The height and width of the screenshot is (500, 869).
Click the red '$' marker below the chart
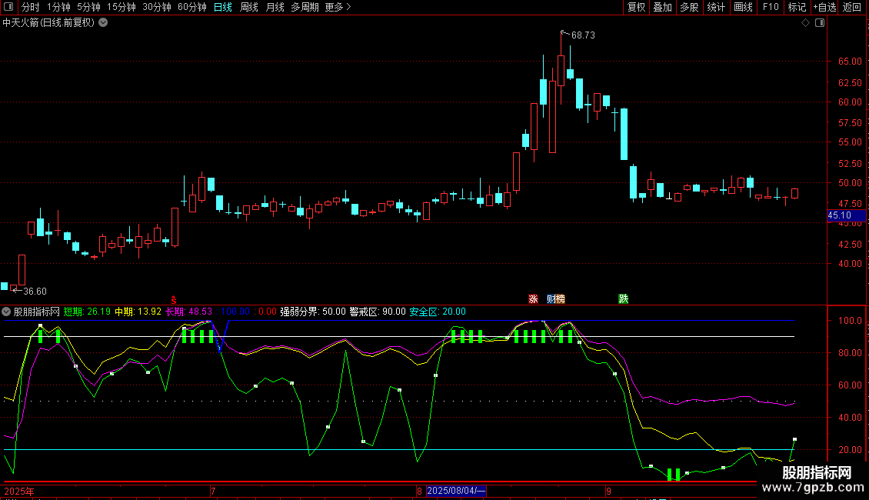[x=174, y=299]
